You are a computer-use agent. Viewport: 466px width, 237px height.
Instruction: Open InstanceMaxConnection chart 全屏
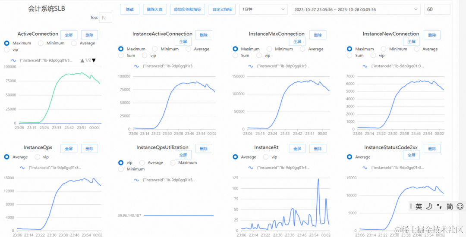[297, 41]
